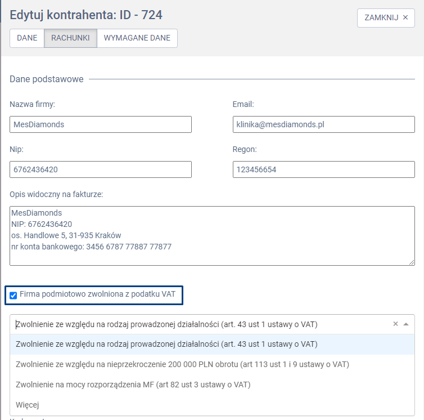Image resolution: width=424 pixels, height=420 pixels.
Task: Switch to the DANE tab
Action: (x=27, y=38)
